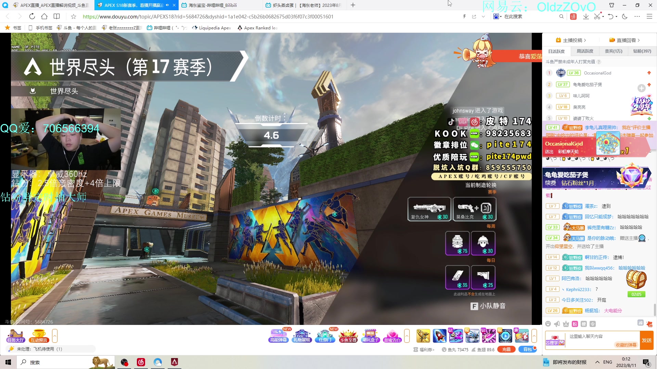Expand the arrow next to 互动预言
The height and width of the screenshot is (369, 657).
(x=55, y=336)
